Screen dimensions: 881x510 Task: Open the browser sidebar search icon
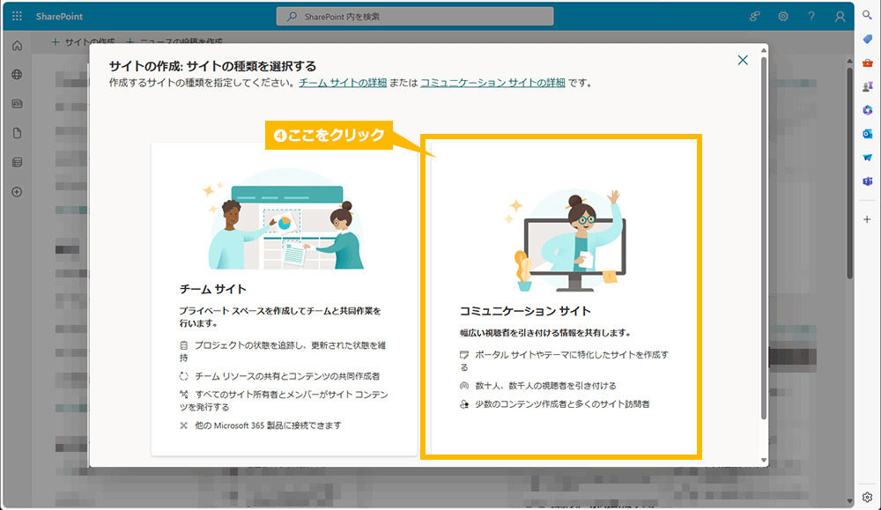(x=868, y=15)
